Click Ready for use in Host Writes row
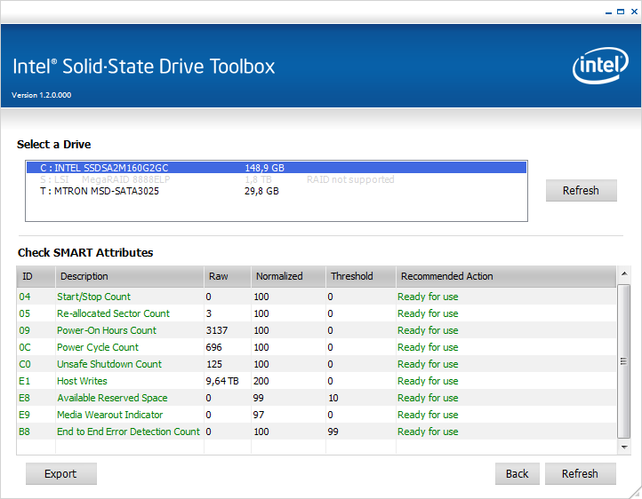Viewport: 642px width, 499px height. pyautogui.click(x=428, y=381)
